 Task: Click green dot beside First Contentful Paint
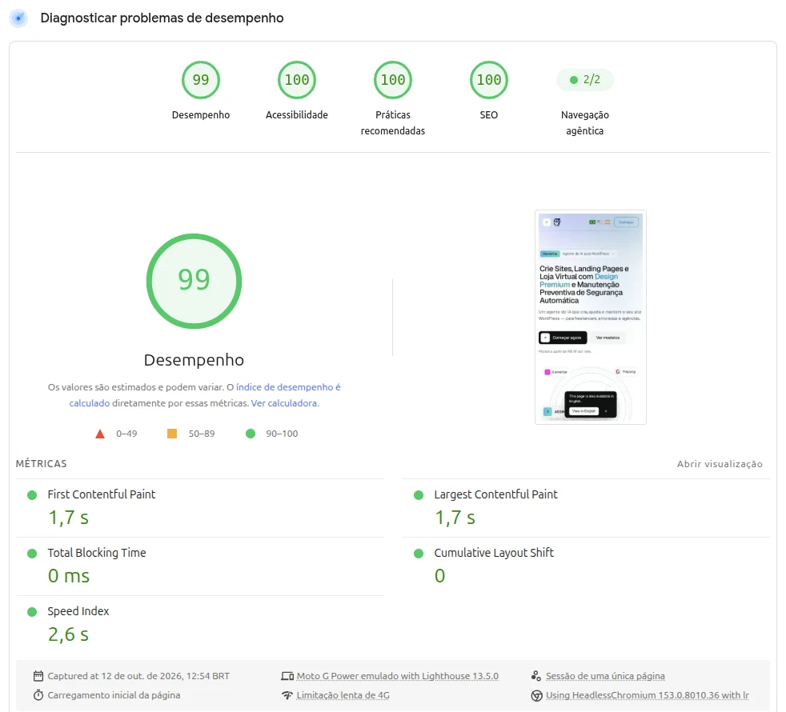[32, 495]
